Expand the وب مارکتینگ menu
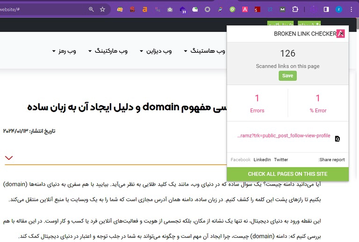359x242 pixels. coord(108,51)
